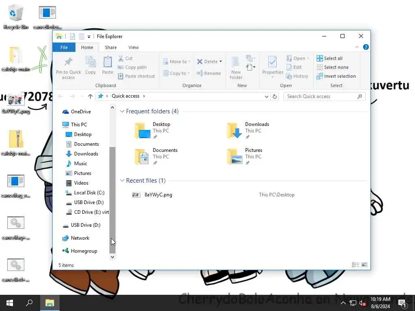Open the Documents frequent folder
This screenshot has width=415, height=311.
coord(156,157)
